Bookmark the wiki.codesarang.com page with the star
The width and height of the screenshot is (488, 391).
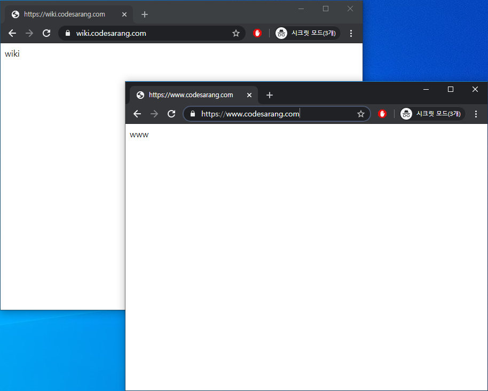pyautogui.click(x=236, y=33)
